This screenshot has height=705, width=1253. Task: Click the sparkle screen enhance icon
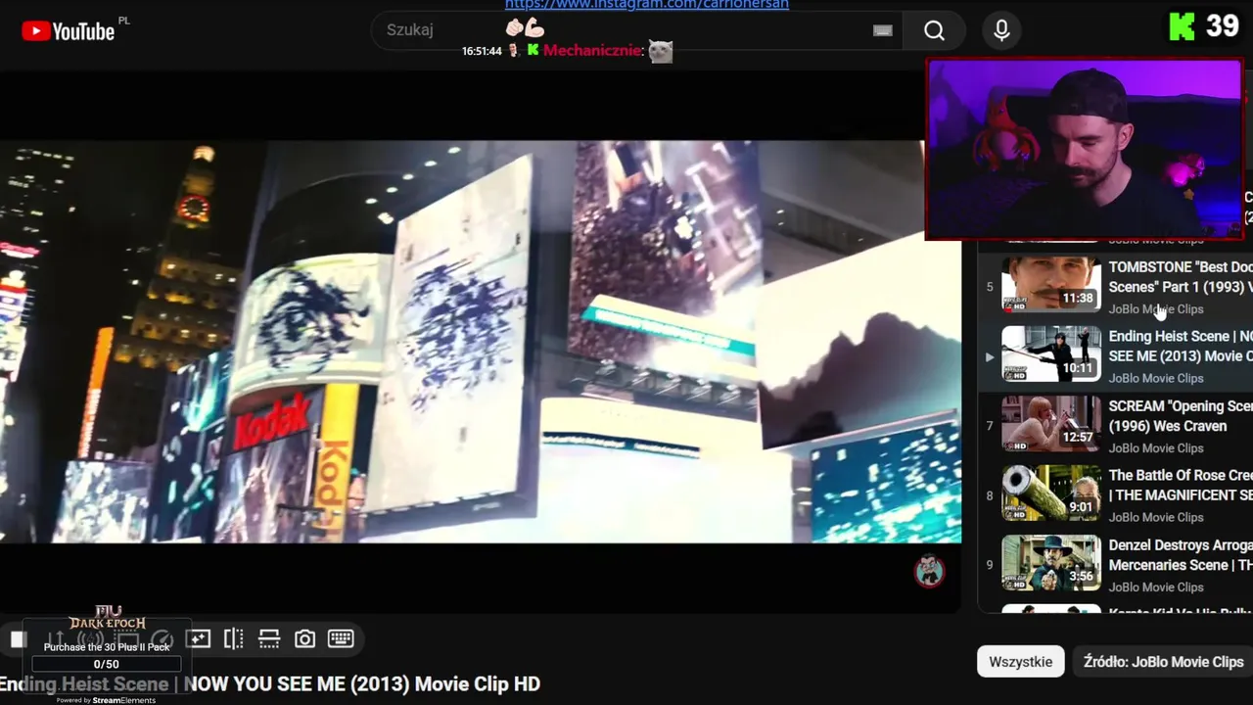click(x=198, y=639)
